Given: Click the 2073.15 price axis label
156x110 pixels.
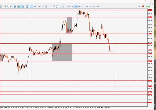Looking at the screenshot, I should [x=150, y=39].
